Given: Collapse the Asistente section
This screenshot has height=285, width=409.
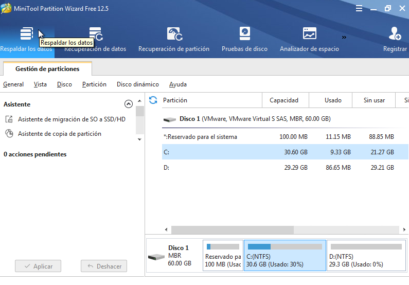Looking at the screenshot, I should 129,104.
